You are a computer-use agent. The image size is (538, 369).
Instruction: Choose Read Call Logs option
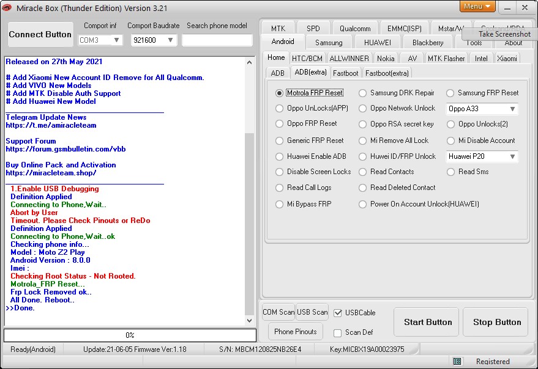point(279,188)
